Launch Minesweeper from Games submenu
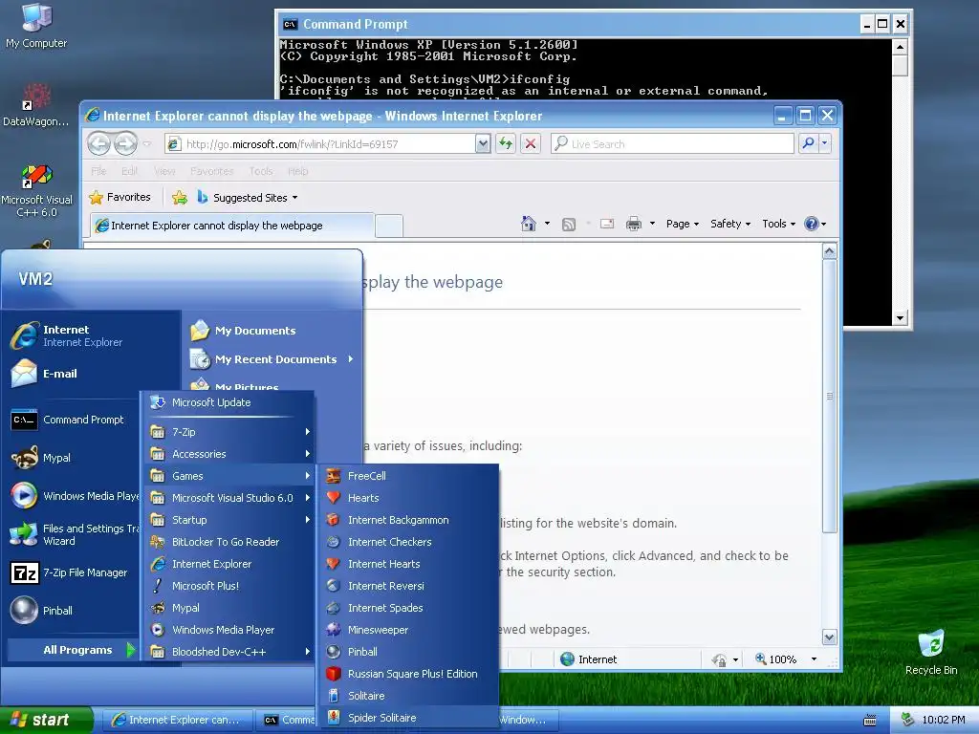 (x=409, y=630)
